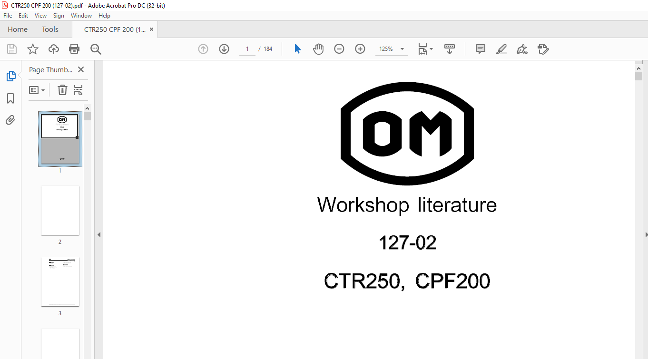Open Page Thumbnails sidebar icon
Screen dimensions: 648x359
pyautogui.click(x=10, y=76)
